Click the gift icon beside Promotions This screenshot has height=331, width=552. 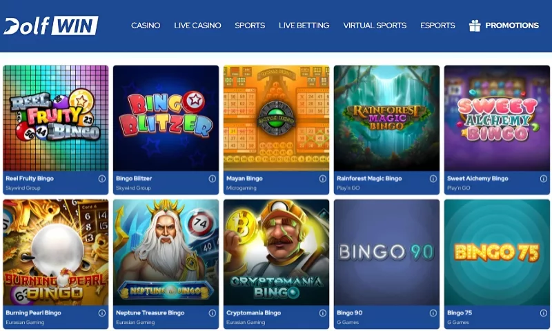475,26
